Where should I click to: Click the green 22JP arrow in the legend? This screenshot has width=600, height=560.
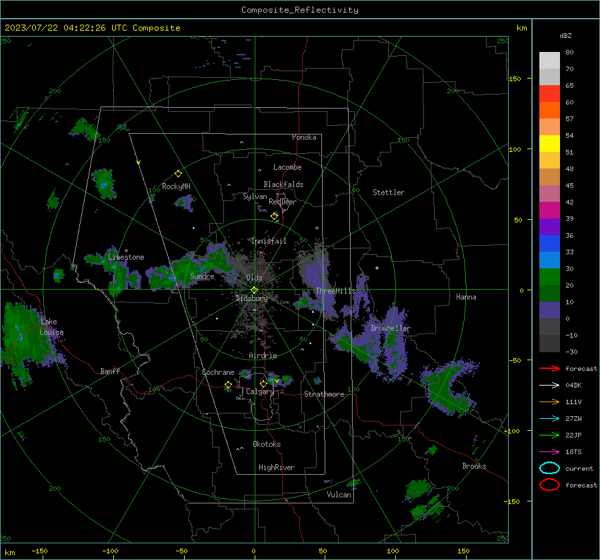click(549, 435)
